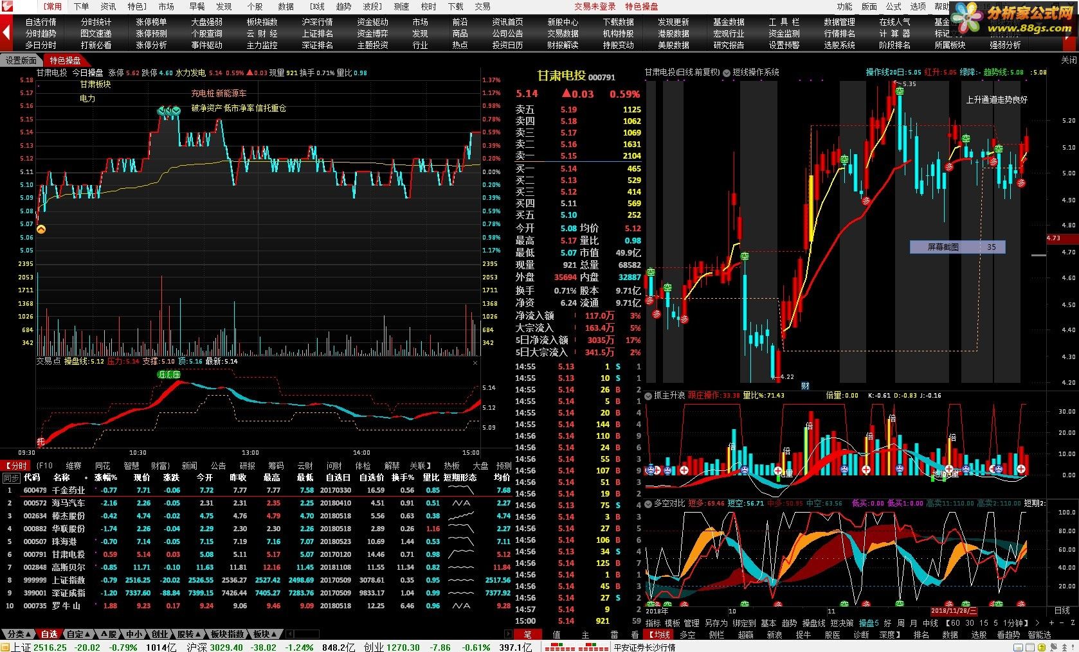
Task: Select the 周 weekly period
Action: click(900, 623)
